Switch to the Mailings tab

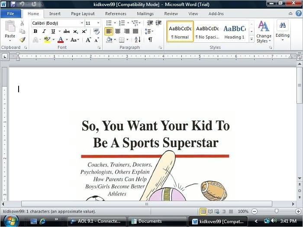point(145,14)
